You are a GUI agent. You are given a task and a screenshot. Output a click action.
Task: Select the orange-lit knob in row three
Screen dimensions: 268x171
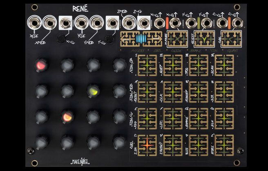pyautogui.click(x=67, y=117)
